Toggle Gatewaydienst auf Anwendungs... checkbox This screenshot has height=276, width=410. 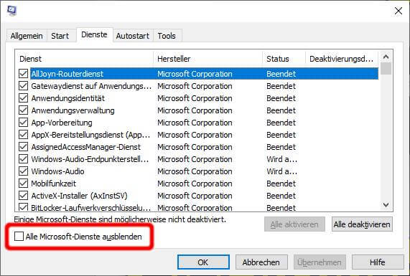23,86
